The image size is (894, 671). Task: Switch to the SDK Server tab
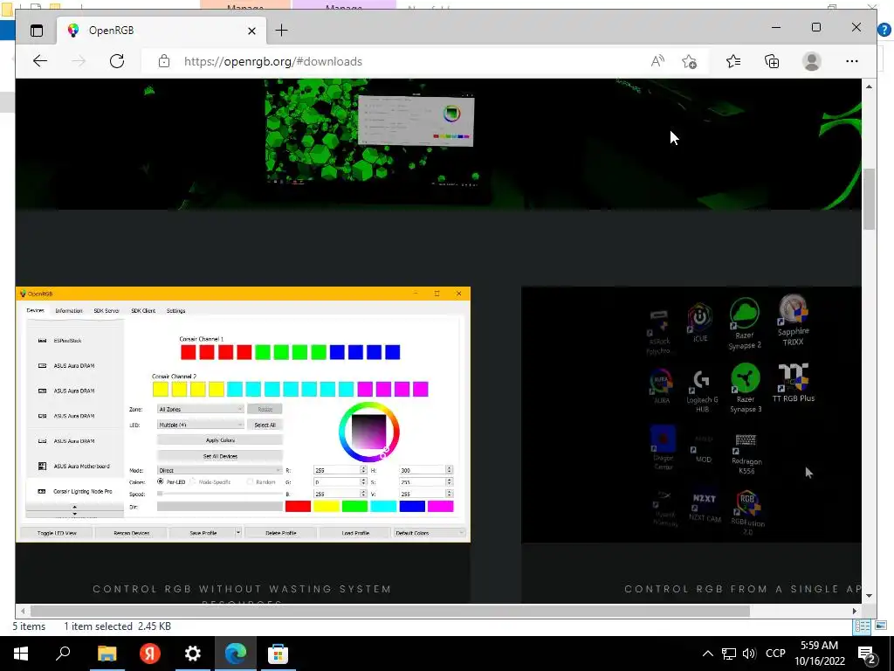[x=107, y=311]
